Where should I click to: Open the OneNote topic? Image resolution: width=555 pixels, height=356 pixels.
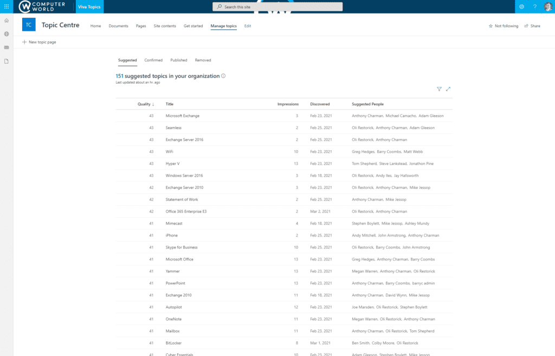tap(173, 319)
